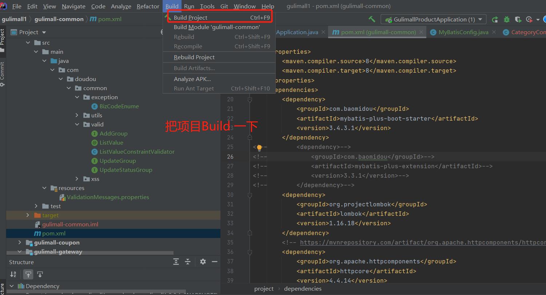Click the yellow intention lightbulb at line 25

pyautogui.click(x=259, y=147)
